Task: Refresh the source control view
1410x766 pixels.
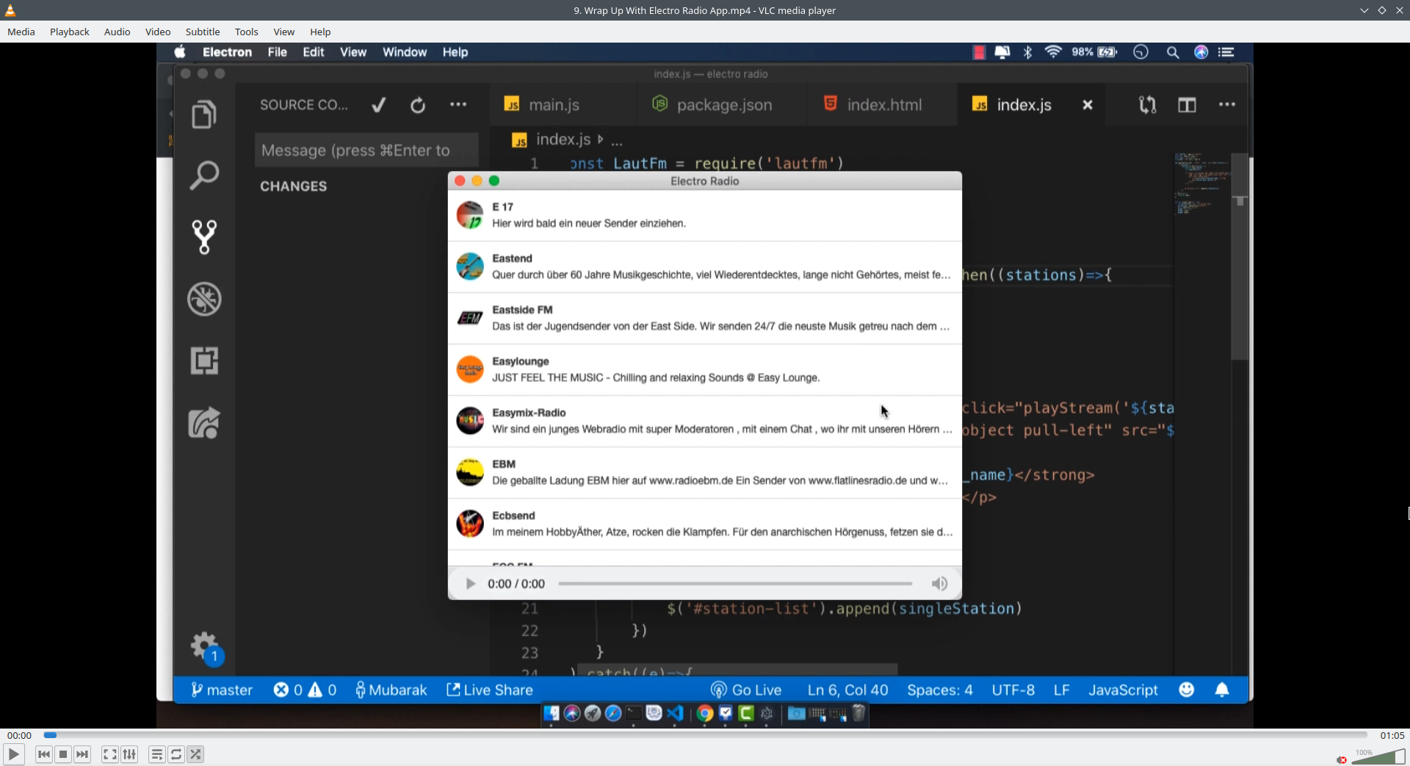Action: tap(418, 105)
